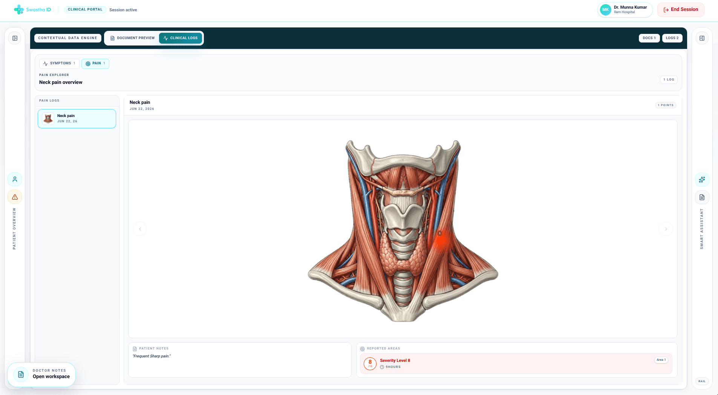Click the Docs 1 button

(649, 38)
